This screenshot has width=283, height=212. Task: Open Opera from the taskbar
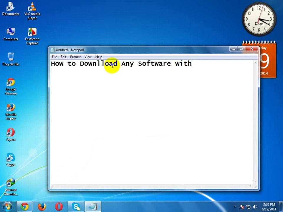point(59,207)
